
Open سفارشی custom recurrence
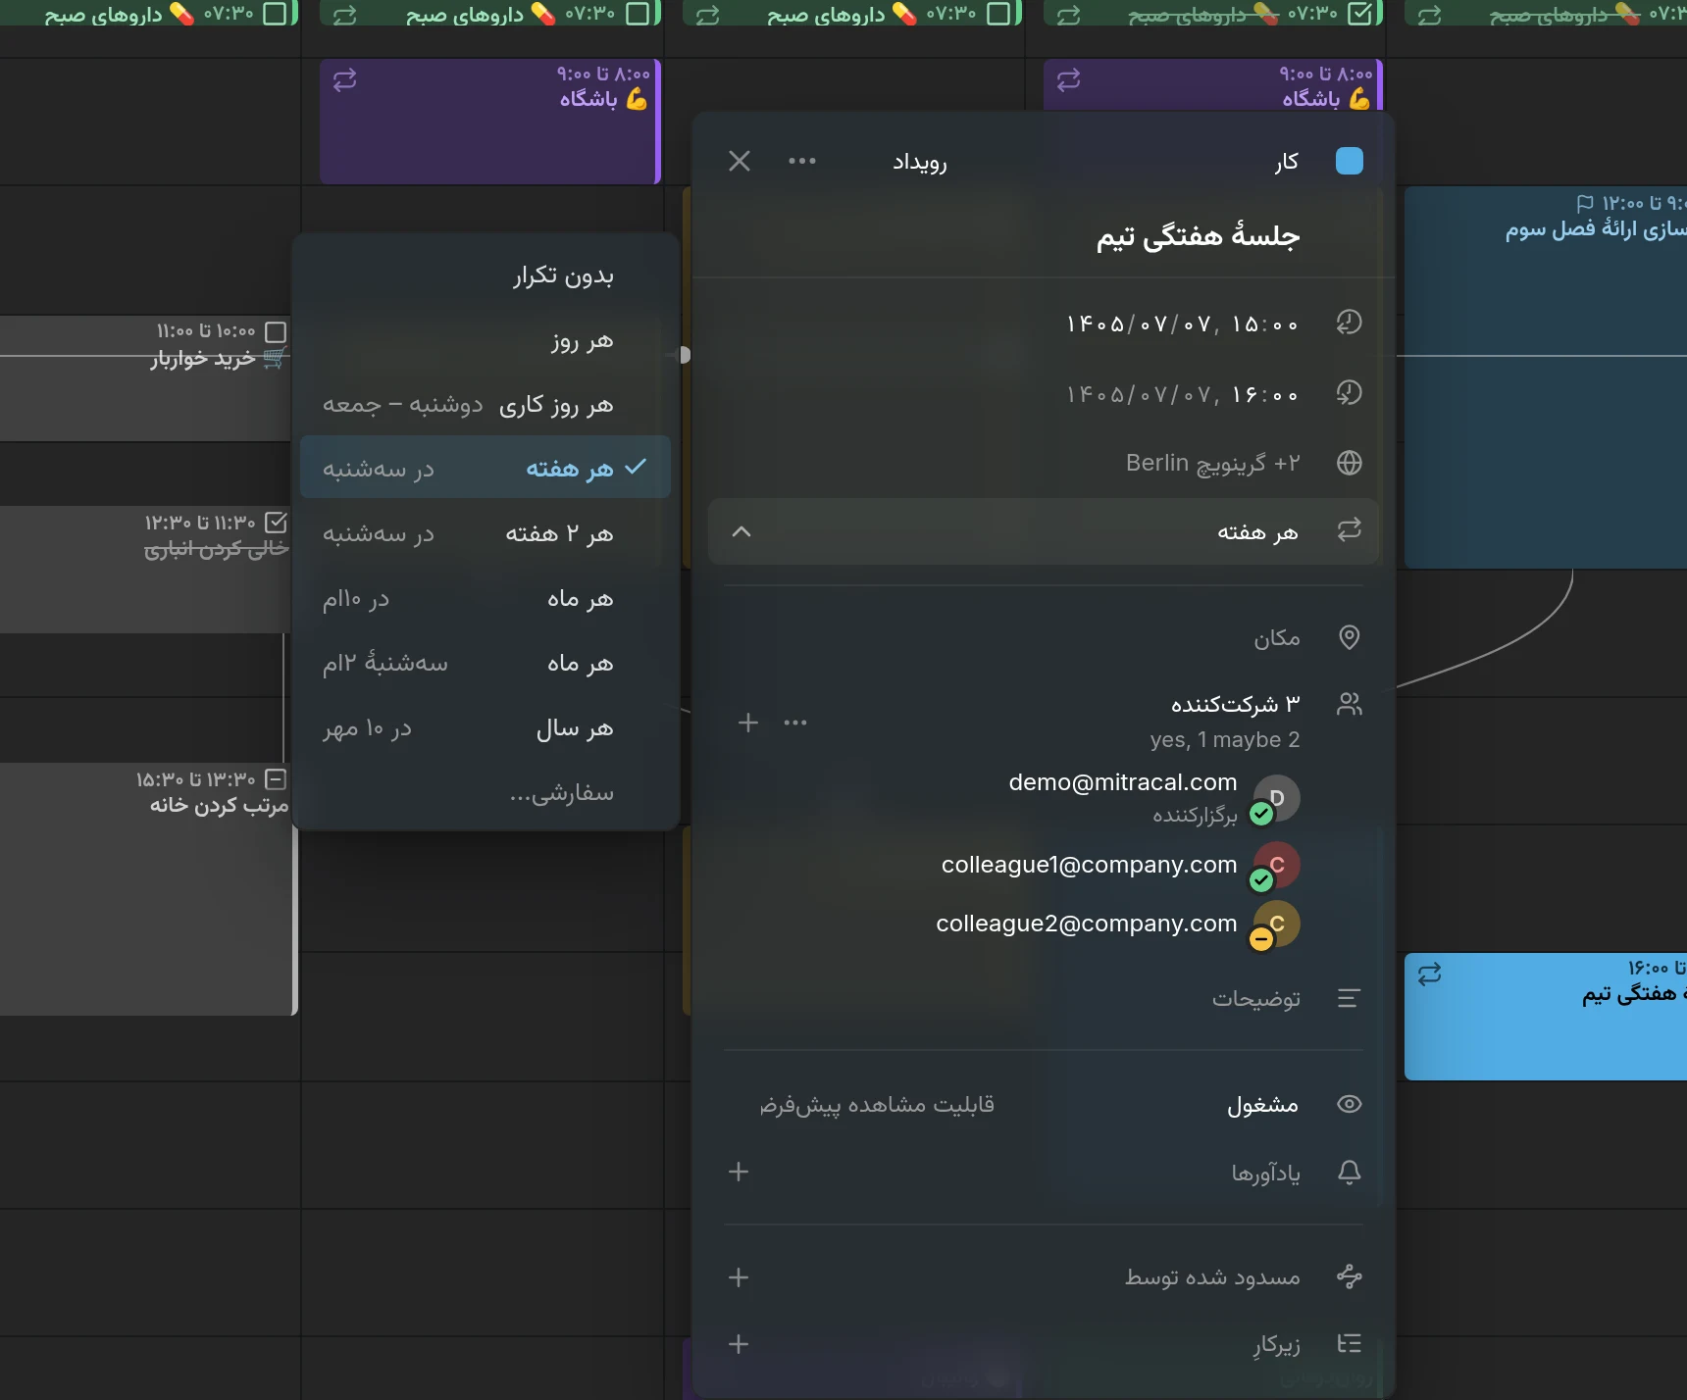486,792
